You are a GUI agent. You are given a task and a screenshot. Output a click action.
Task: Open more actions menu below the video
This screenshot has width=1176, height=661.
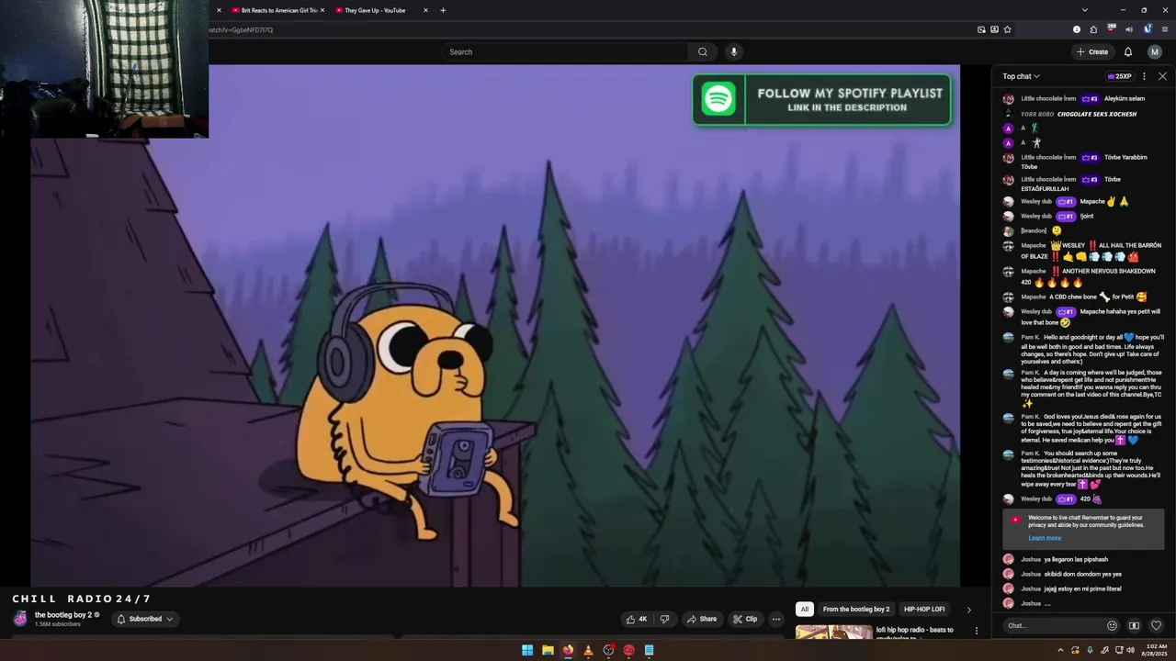click(x=775, y=619)
